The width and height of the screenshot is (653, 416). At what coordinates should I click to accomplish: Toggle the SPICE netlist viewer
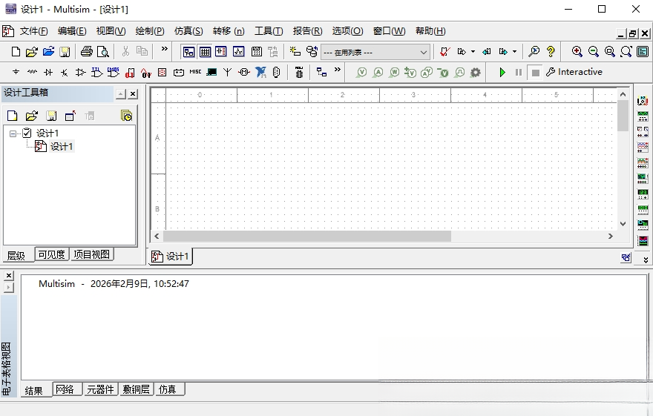(221, 52)
